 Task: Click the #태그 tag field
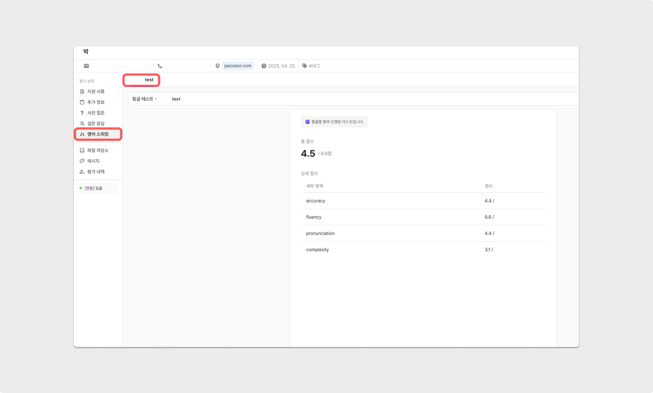(314, 66)
